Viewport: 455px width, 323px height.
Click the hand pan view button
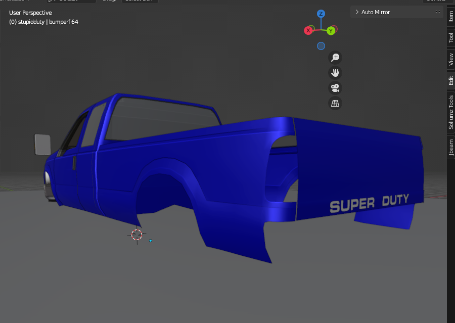tap(335, 73)
